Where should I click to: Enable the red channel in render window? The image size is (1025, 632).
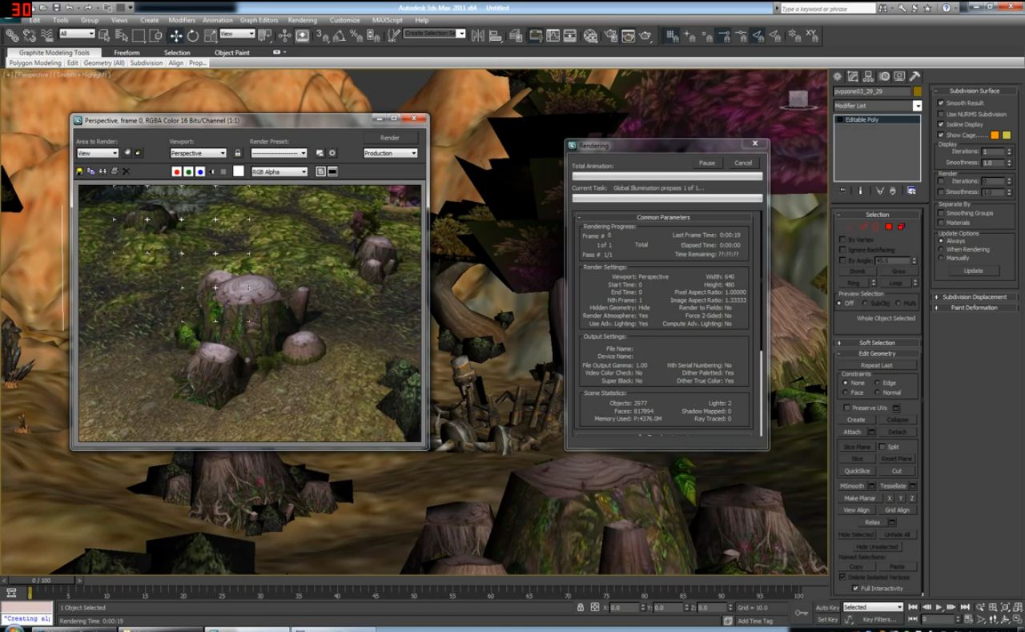coord(177,171)
